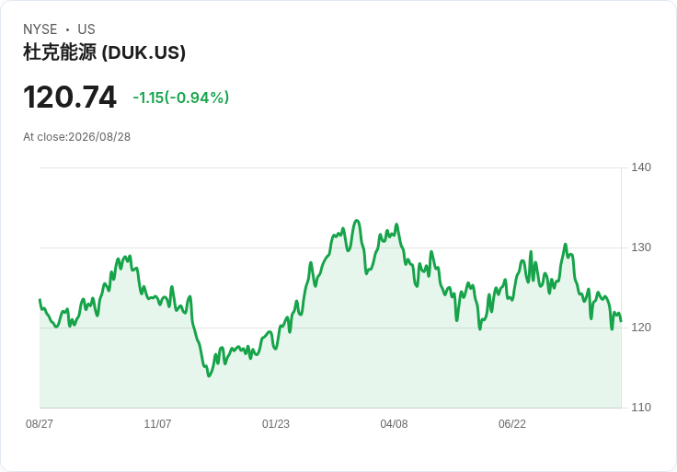Click the NYSE exchange label
The height and width of the screenshot is (472, 677).
coord(40,29)
